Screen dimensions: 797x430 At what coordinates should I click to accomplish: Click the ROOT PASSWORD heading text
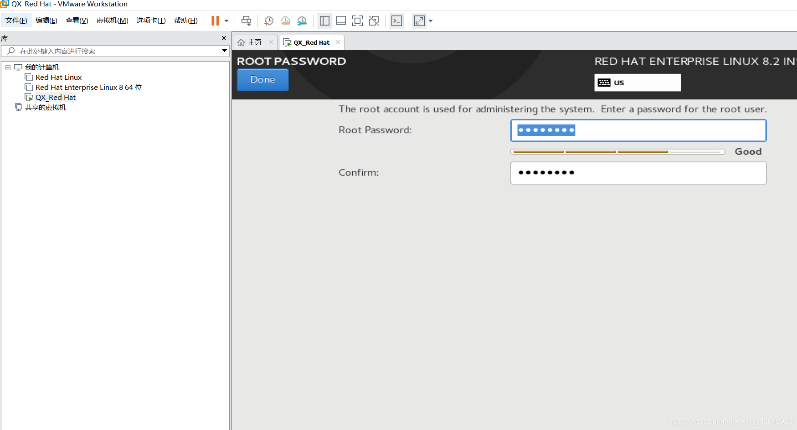click(292, 61)
